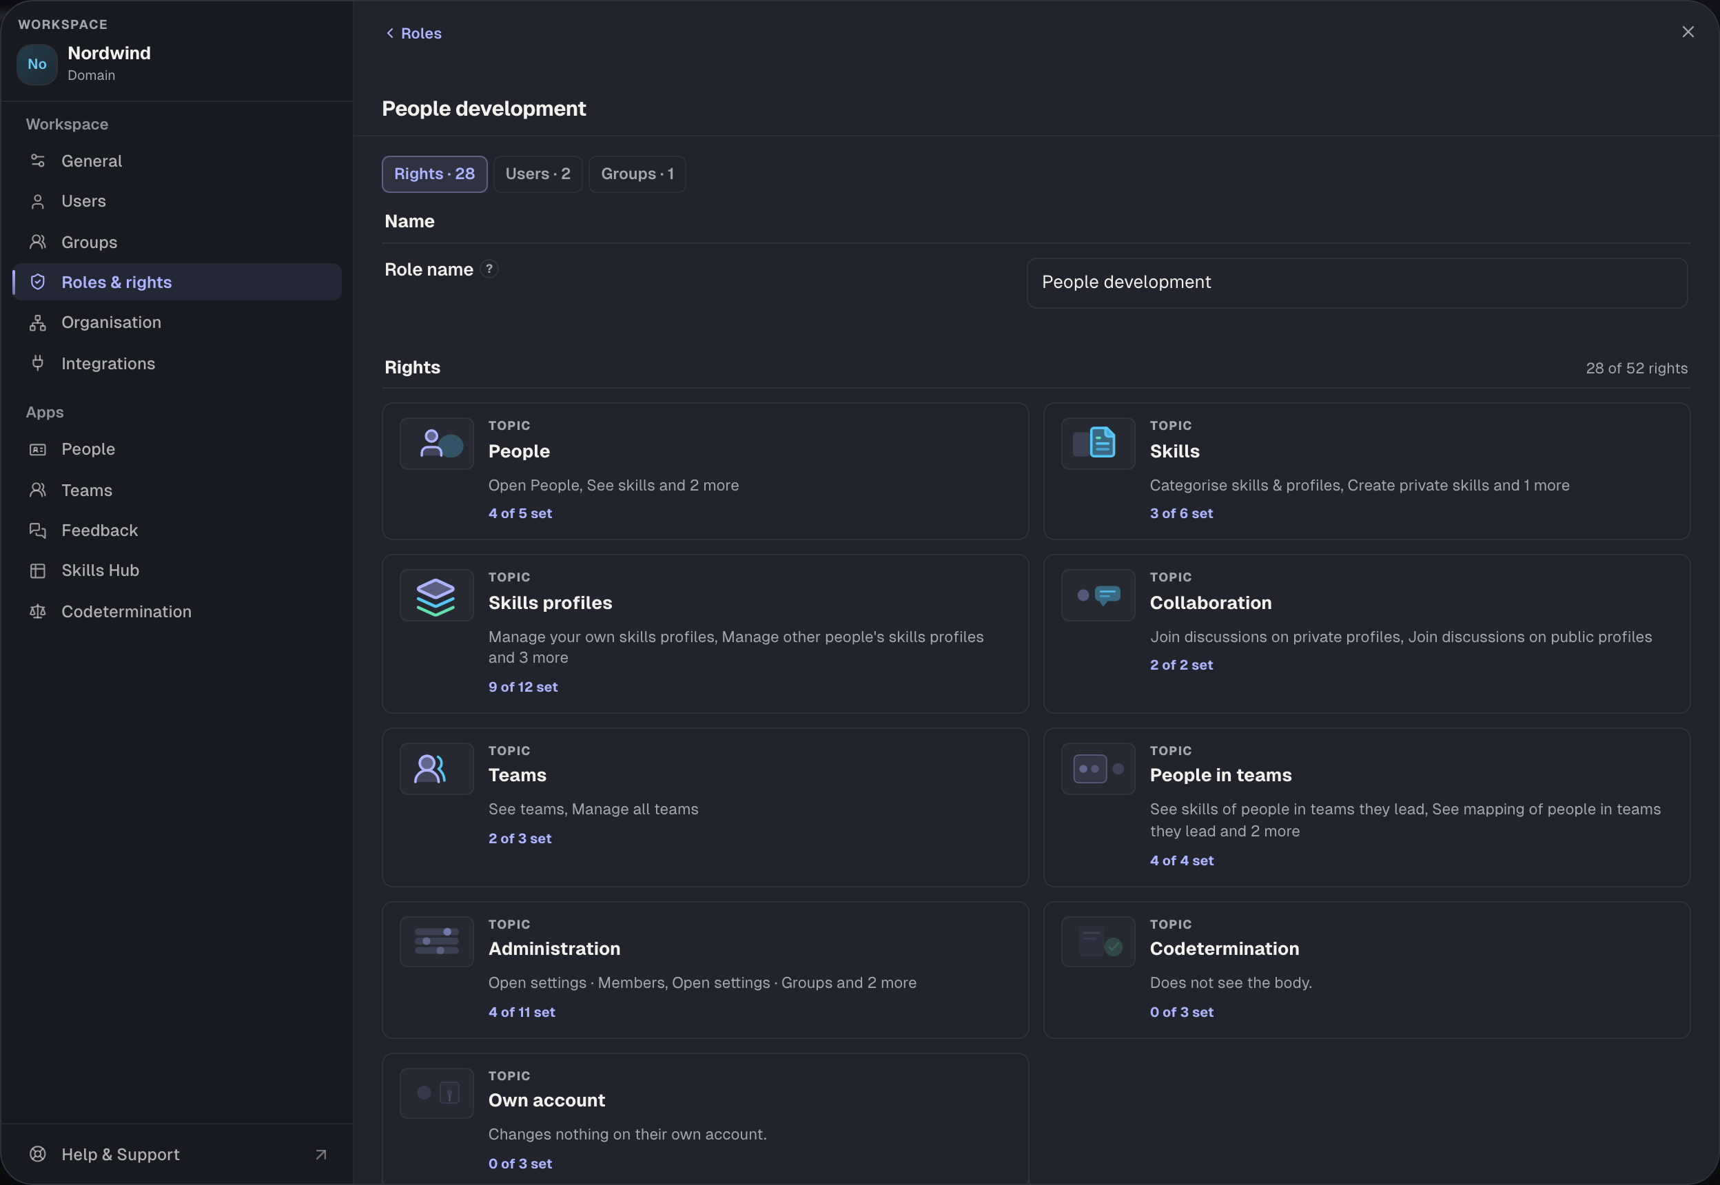This screenshot has width=1720, height=1185.
Task: Switch to the Users · 2 tab
Action: pyautogui.click(x=537, y=174)
